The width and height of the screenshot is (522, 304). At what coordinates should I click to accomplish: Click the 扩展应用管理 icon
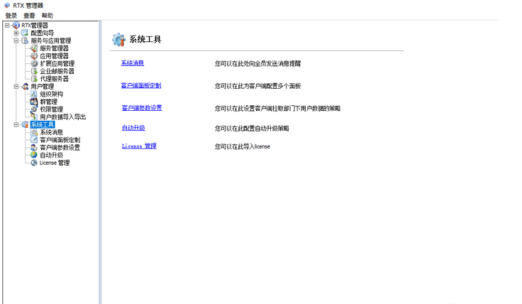point(33,63)
